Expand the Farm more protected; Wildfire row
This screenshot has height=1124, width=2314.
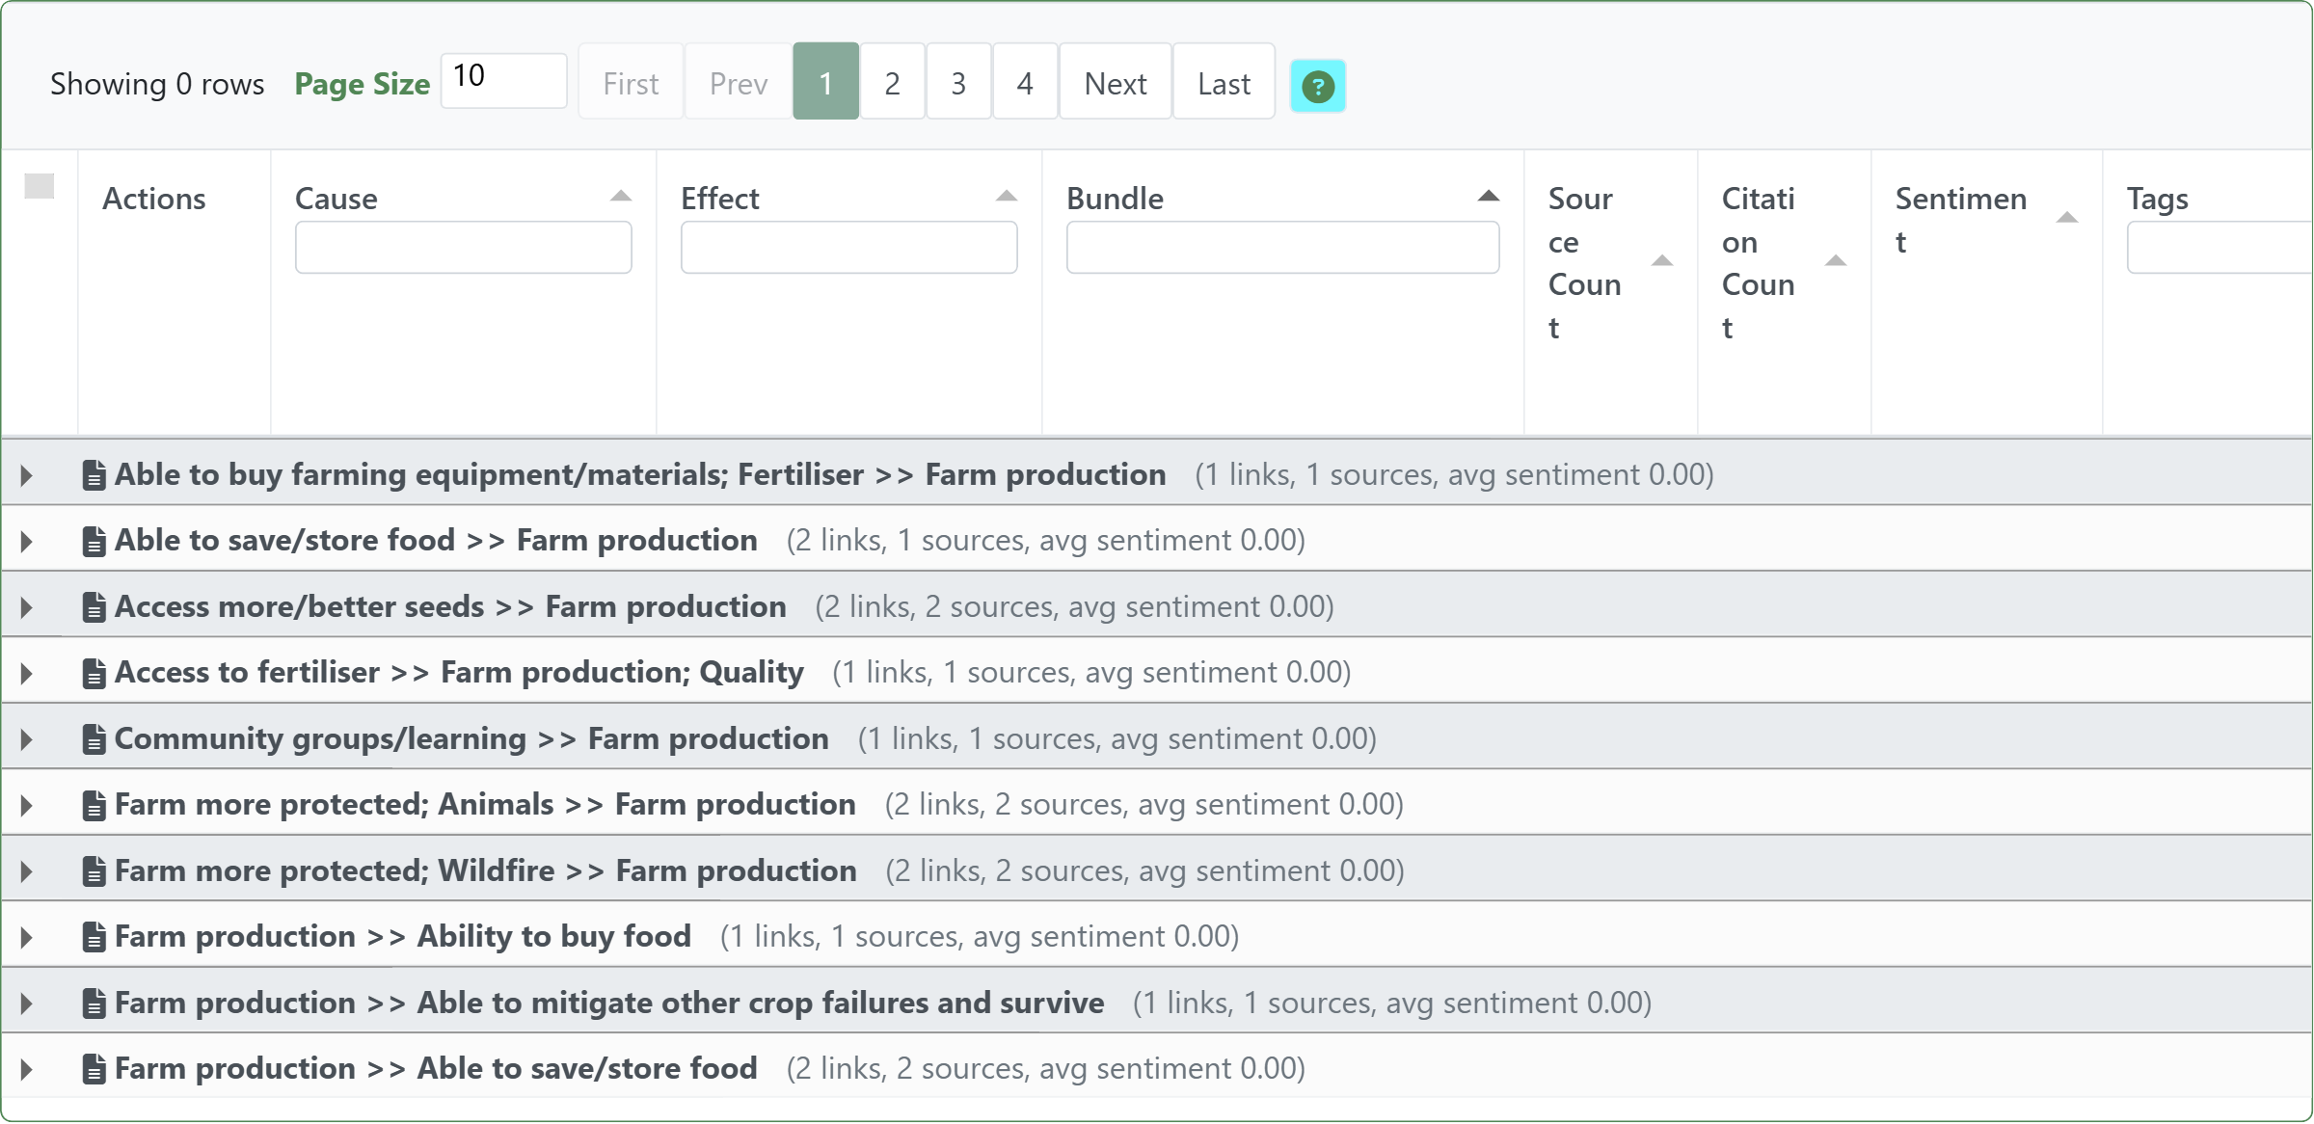27,871
